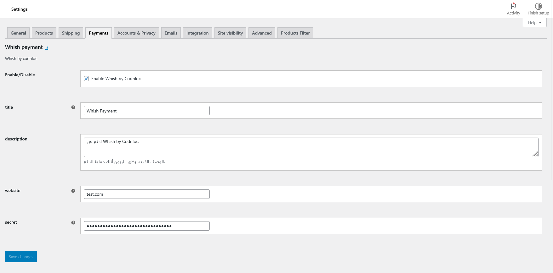This screenshot has width=553, height=273.
Task: Click the Enable/Disable row label
Action: [20, 75]
